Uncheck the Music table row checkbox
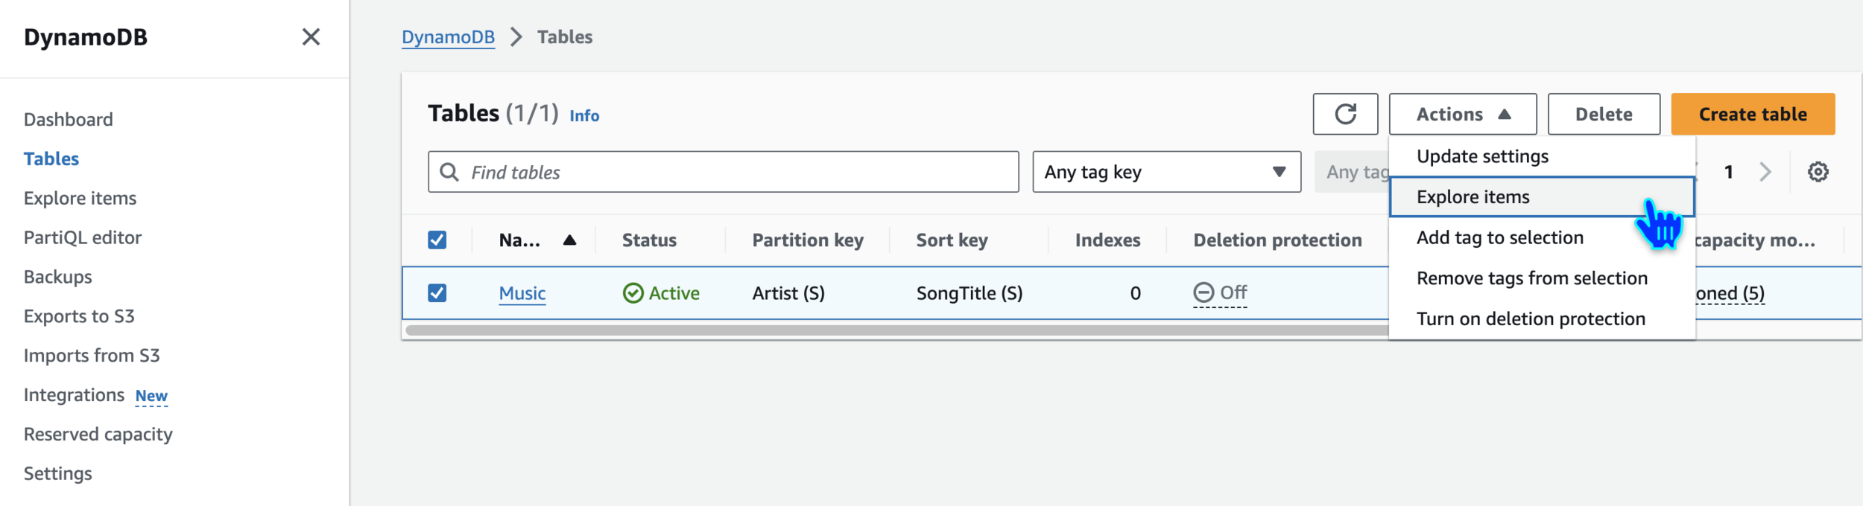 click(437, 293)
